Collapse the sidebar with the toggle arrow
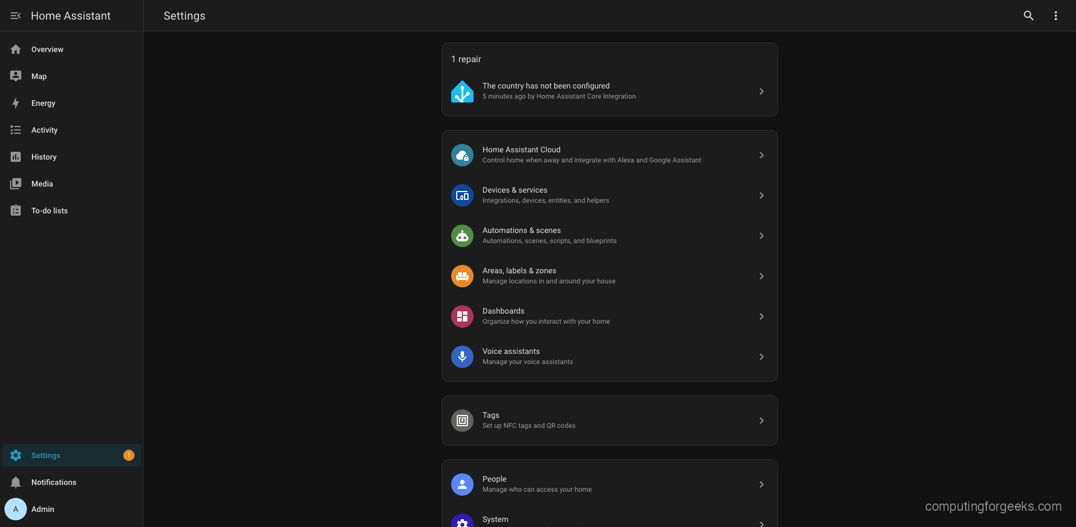This screenshot has height=527, width=1076. (x=16, y=15)
